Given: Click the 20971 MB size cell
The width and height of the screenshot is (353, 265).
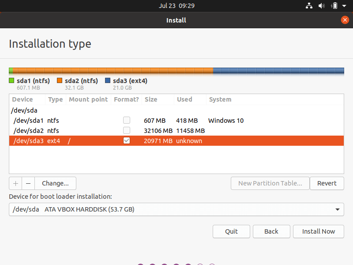Looking at the screenshot, I should point(158,141).
